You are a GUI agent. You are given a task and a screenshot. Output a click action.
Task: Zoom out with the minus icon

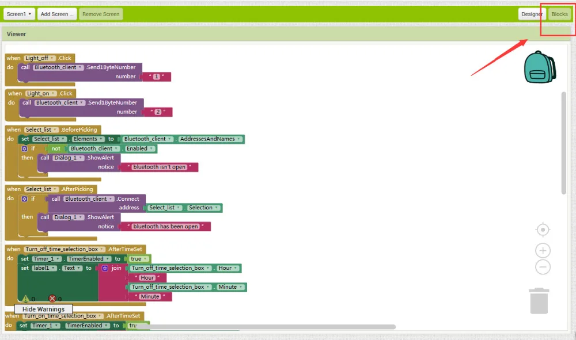tap(543, 266)
